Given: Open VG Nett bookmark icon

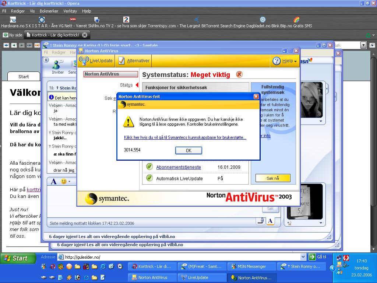Looking at the screenshot, I should pos(73,20).
